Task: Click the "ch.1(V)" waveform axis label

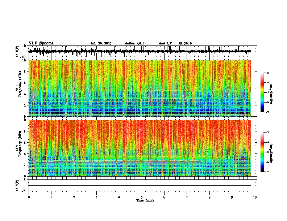Action: 17,51
